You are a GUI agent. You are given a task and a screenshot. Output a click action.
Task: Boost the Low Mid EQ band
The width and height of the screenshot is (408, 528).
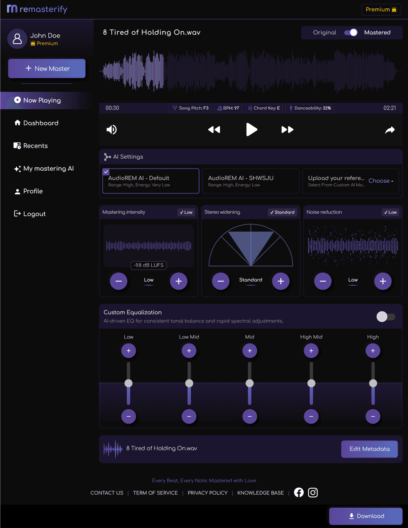[x=189, y=351]
